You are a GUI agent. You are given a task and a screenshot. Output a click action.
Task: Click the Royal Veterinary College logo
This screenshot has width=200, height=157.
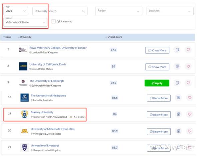point(23,50)
